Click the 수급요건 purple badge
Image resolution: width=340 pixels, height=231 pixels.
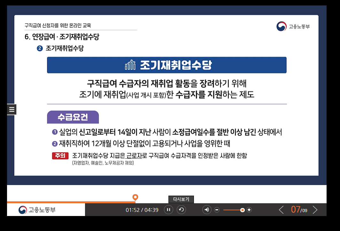[x=73, y=117]
